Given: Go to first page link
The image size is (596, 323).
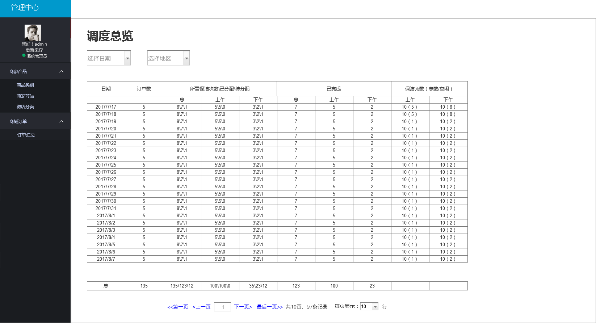Looking at the screenshot, I should [x=177, y=307].
